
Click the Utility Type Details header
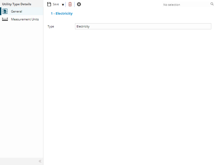(x=17, y=4)
